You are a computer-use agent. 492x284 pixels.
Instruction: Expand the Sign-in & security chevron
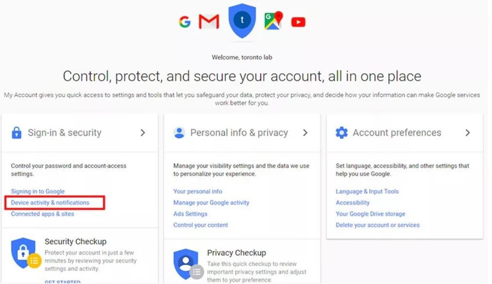tap(142, 133)
